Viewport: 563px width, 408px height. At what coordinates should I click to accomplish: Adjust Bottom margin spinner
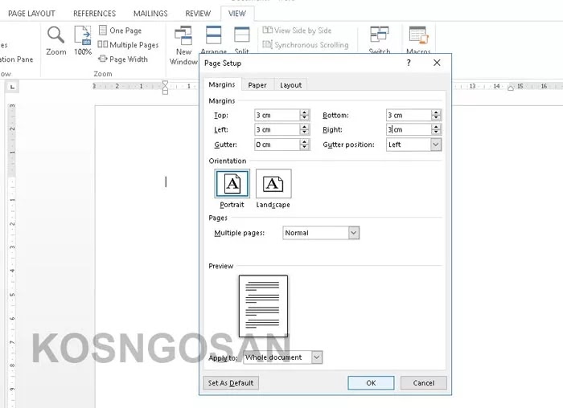tap(436, 115)
